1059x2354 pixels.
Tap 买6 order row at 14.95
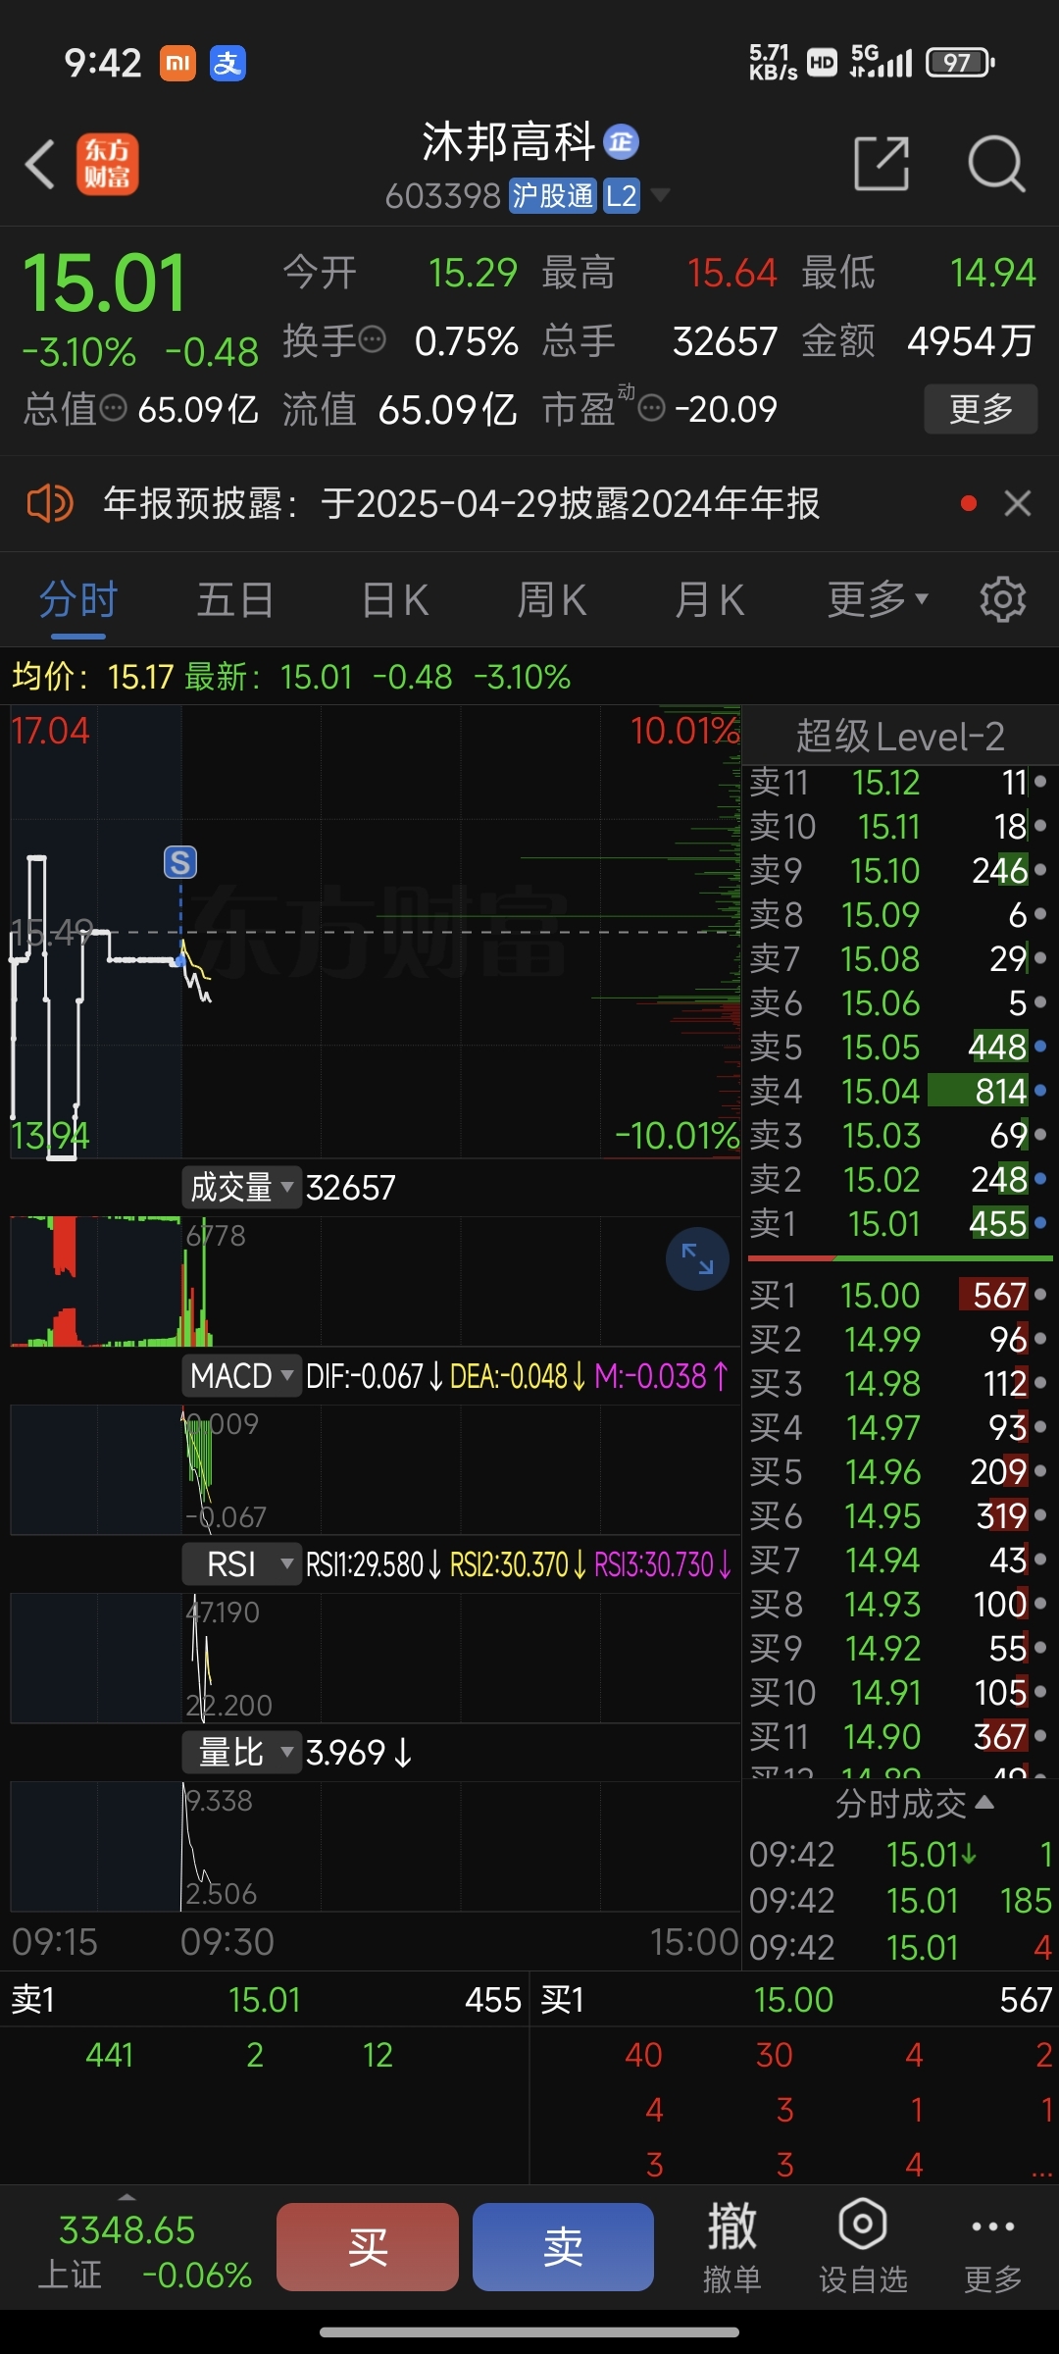pyautogui.click(x=899, y=1515)
